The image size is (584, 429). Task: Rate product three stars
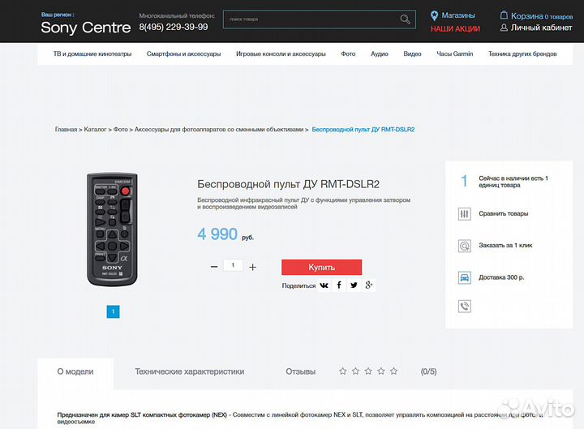(x=368, y=371)
